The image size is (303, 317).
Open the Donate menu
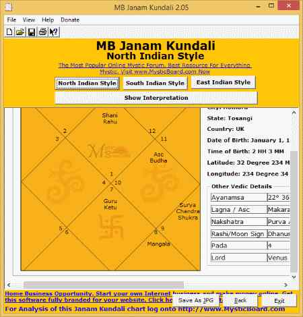coord(70,20)
